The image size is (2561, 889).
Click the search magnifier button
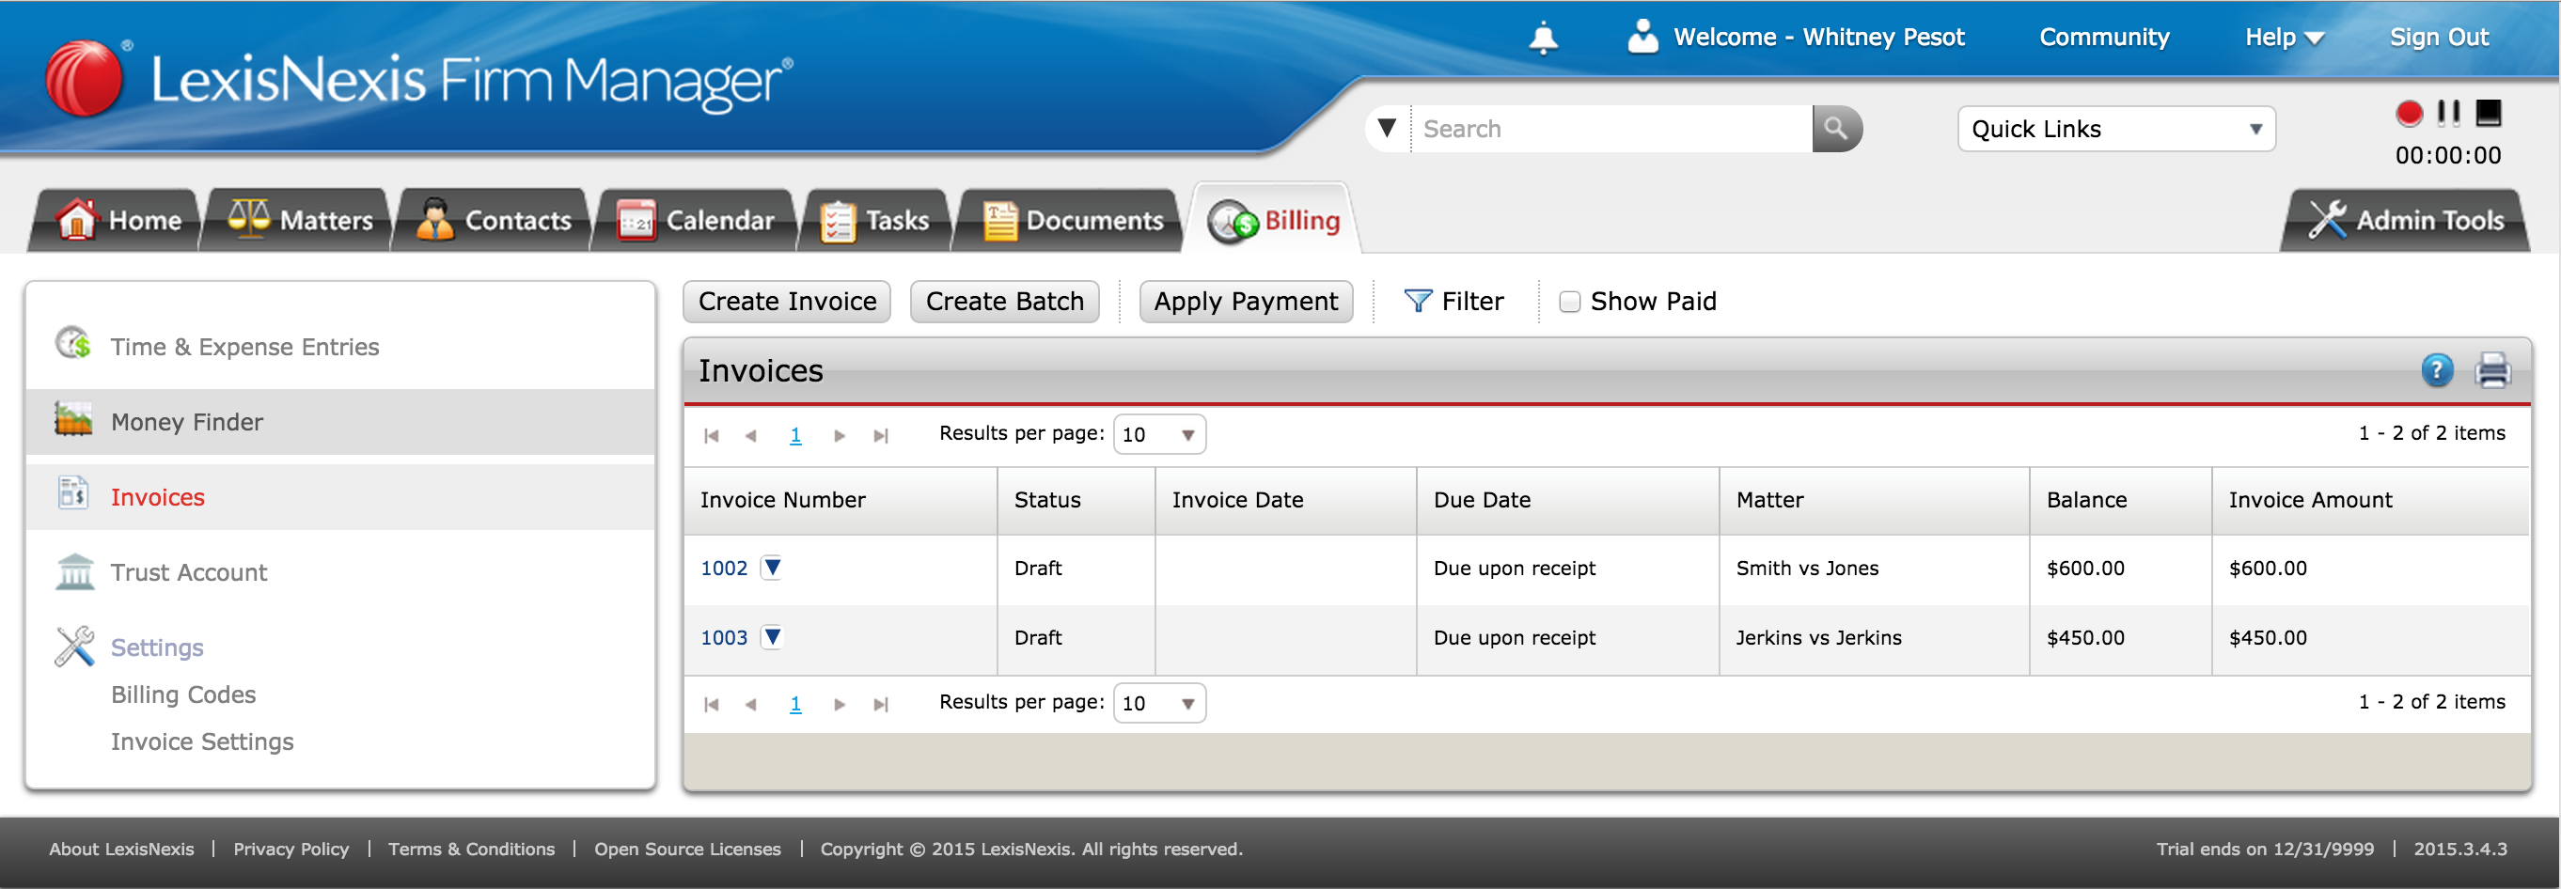[1836, 128]
